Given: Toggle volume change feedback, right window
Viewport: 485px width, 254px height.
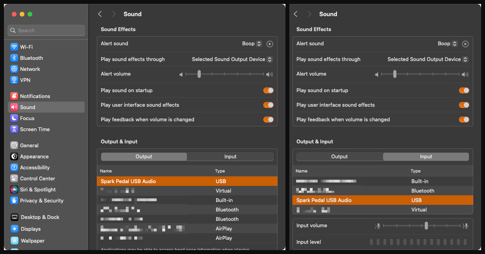Looking at the screenshot, I should coord(464,120).
